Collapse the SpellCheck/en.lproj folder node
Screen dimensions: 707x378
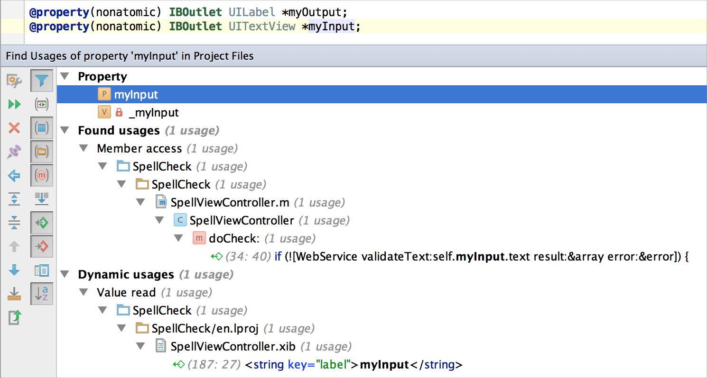click(x=122, y=328)
